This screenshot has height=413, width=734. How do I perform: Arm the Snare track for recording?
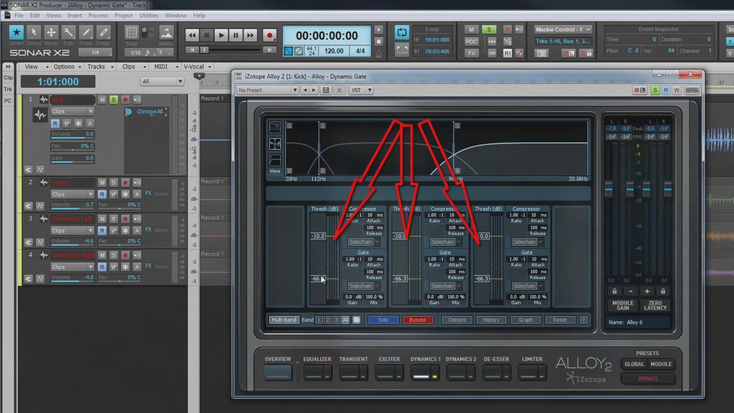coord(125,183)
